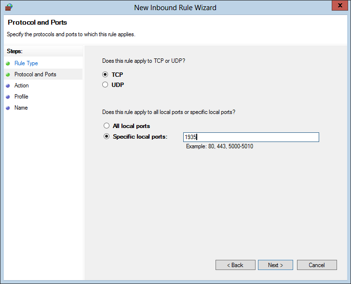Click the 'Example: 80, 443, 5000-5010' hint text
This screenshot has width=351, height=284.
tap(219, 146)
